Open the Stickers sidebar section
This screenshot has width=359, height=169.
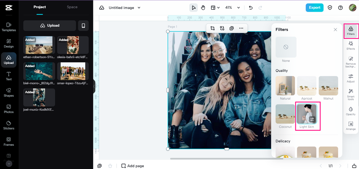tap(9, 125)
